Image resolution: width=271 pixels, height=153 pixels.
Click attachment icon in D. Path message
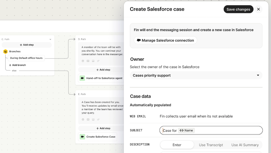pos(98,61)
